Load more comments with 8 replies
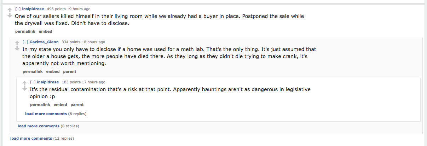This screenshot has width=427, height=146. click(39, 126)
